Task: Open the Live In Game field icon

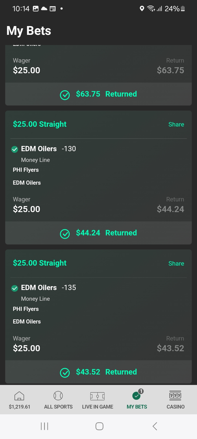Action: (x=97, y=396)
